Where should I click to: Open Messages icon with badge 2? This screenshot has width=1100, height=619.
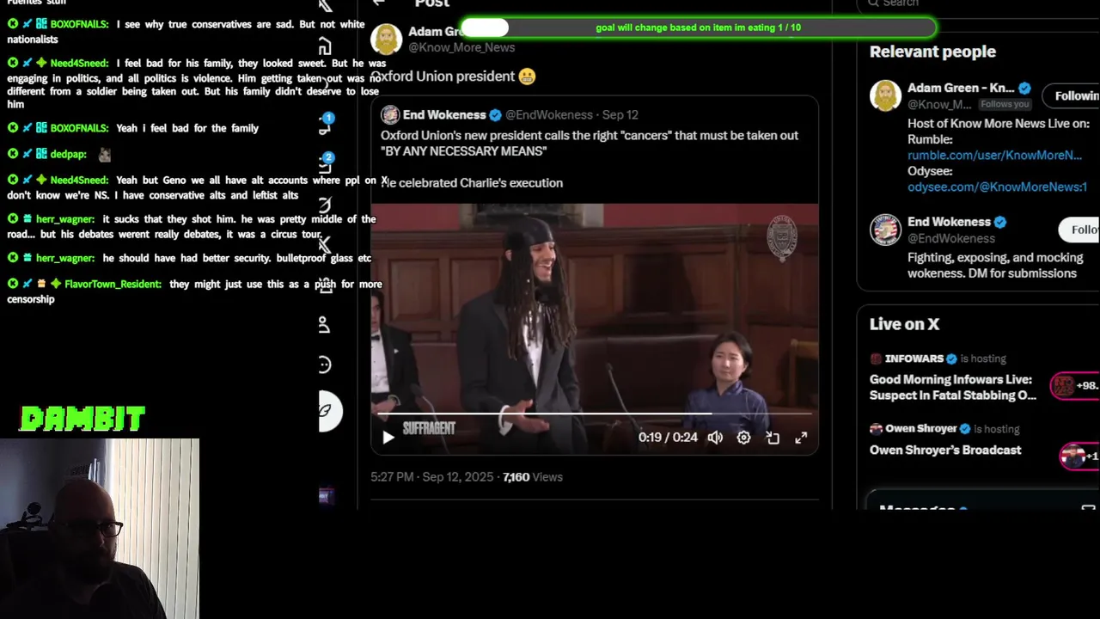click(x=325, y=163)
